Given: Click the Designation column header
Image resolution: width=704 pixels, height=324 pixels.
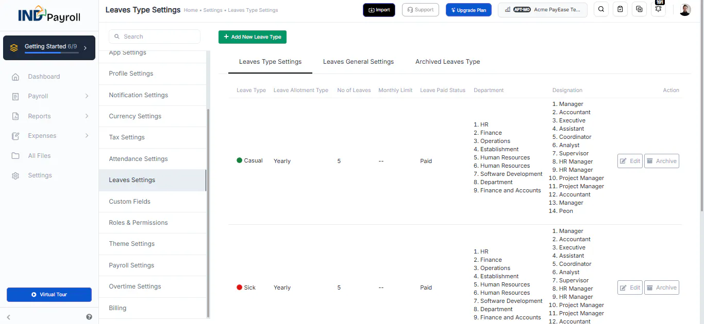Looking at the screenshot, I should point(567,91).
